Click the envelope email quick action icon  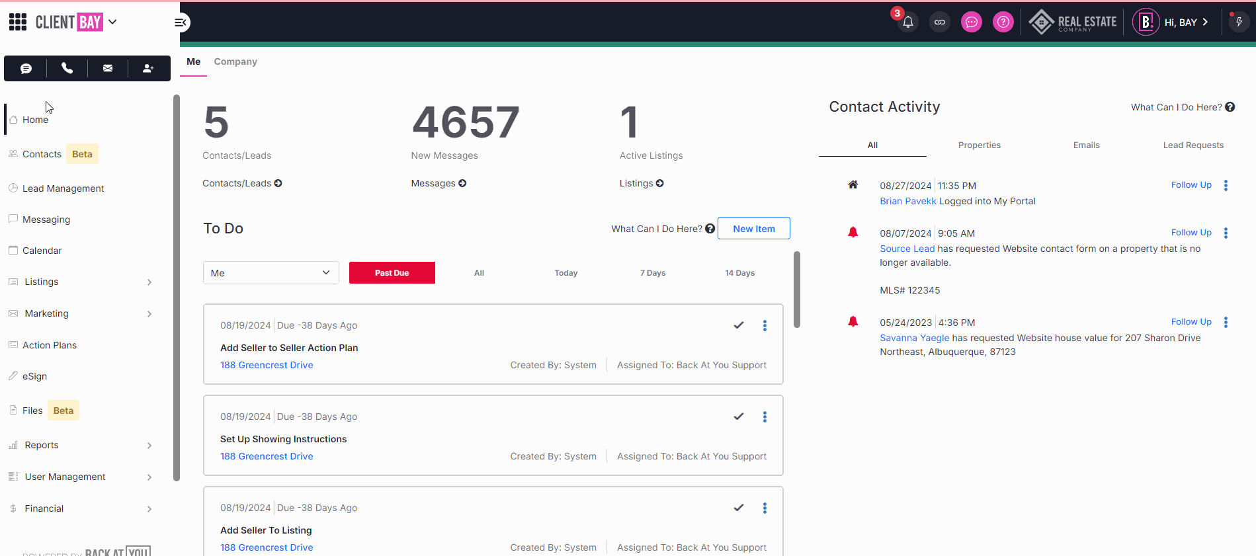click(108, 68)
